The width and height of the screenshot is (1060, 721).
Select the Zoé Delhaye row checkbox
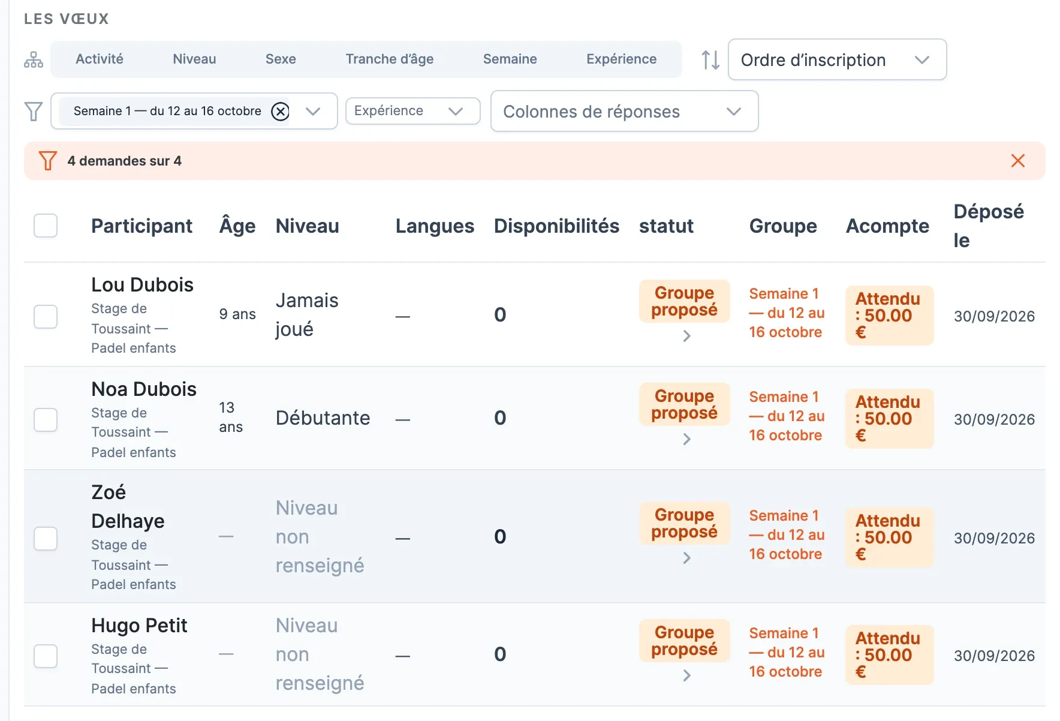click(x=46, y=538)
